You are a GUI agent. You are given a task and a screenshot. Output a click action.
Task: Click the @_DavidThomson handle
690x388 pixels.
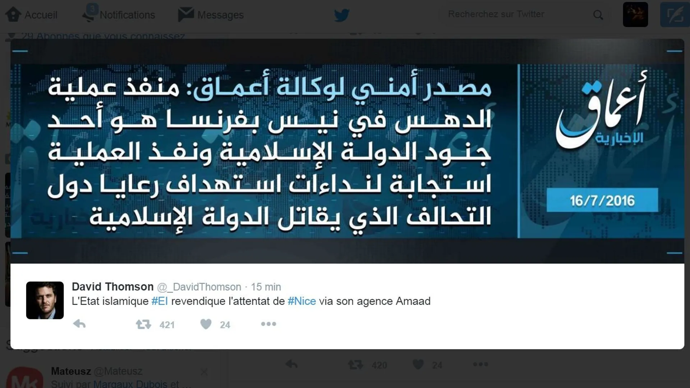(x=199, y=287)
